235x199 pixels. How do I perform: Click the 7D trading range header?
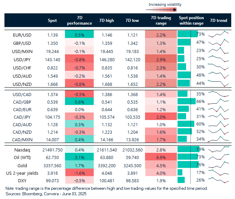point(159,21)
